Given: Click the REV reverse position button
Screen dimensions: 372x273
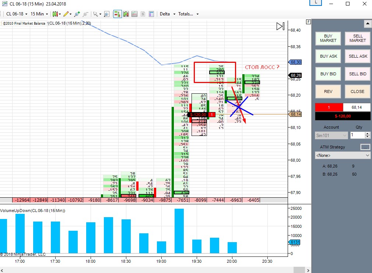Looking at the screenshot, I should pyautogui.click(x=328, y=91).
